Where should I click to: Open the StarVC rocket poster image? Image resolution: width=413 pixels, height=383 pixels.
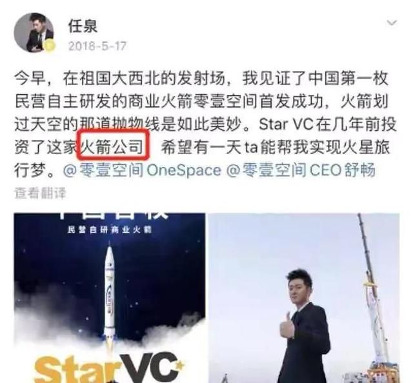pos(110,298)
